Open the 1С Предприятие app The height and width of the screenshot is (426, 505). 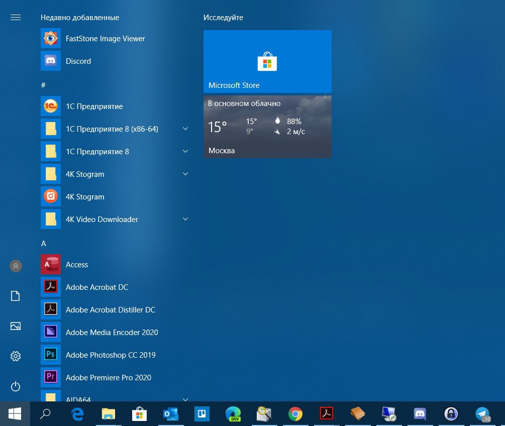(115, 106)
